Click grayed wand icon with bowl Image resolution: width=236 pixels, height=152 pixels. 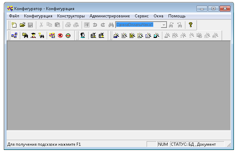tap(167, 35)
